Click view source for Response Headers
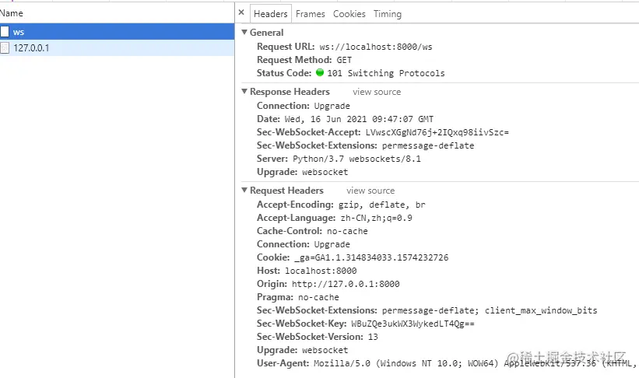The image size is (639, 378). [x=377, y=92]
